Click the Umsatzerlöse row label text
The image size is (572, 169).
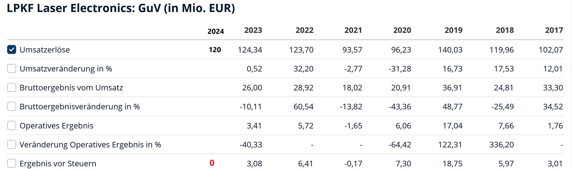tap(45, 50)
